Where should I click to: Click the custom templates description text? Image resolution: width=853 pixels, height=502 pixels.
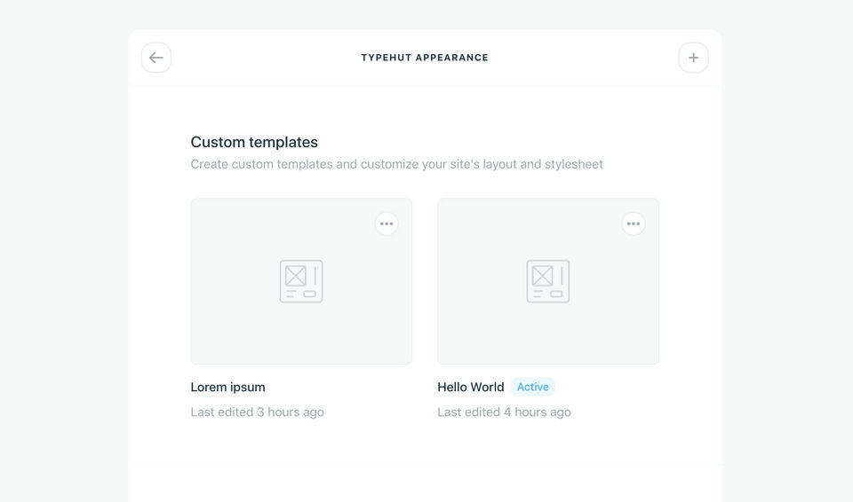pos(396,164)
